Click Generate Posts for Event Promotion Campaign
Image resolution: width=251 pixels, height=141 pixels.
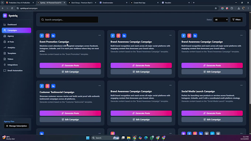pos(70,66)
